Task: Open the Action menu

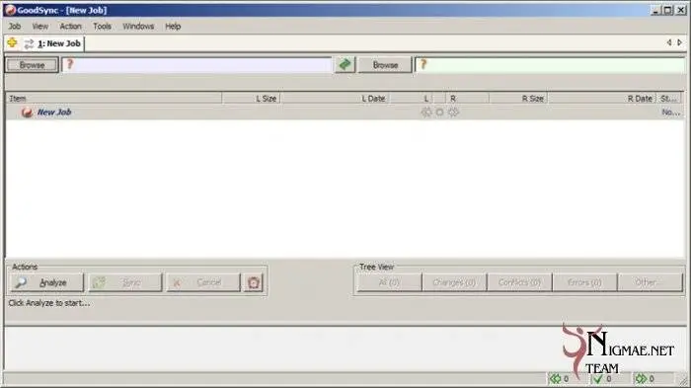Action: click(70, 26)
